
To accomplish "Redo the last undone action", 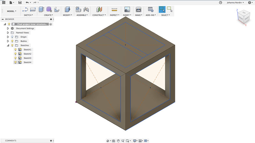I will (x=35, y=3).
